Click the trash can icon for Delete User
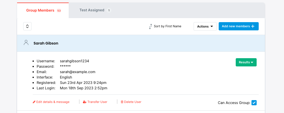This screenshot has height=113, width=284. (x=122, y=102)
